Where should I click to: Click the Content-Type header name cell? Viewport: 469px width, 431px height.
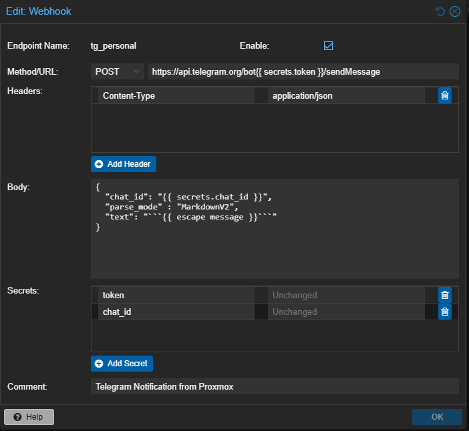(x=176, y=95)
